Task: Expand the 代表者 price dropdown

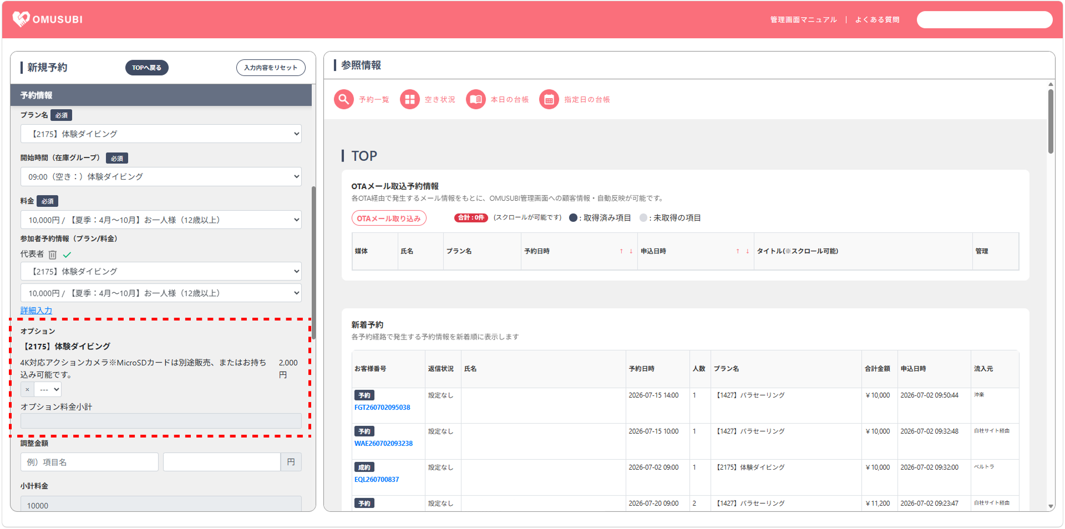Action: click(x=161, y=293)
